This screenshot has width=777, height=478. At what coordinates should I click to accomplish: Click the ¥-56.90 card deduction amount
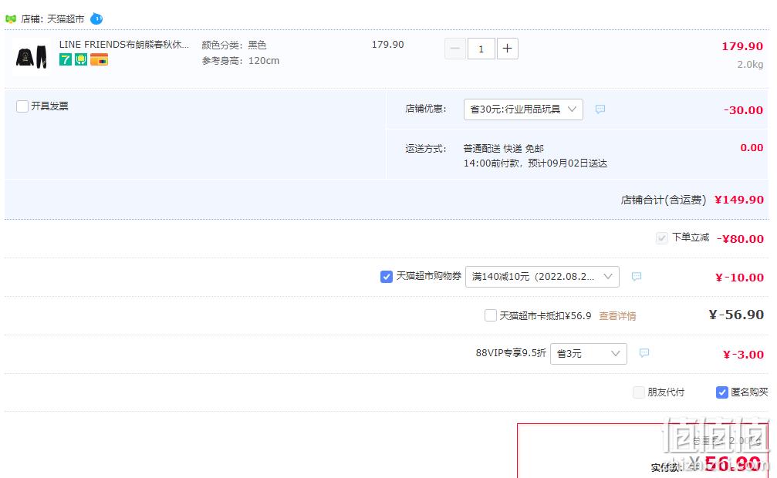pyautogui.click(x=736, y=315)
